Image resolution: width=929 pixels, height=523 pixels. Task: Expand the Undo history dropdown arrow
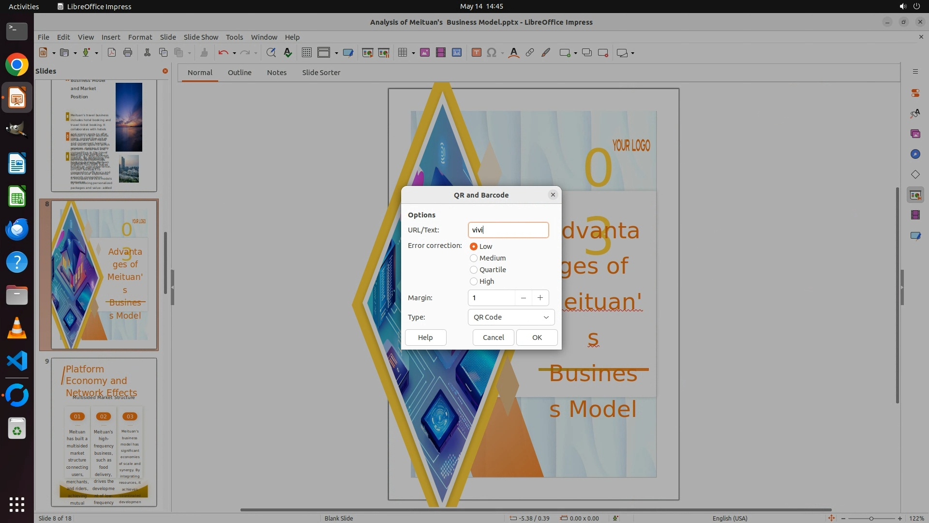234,53
